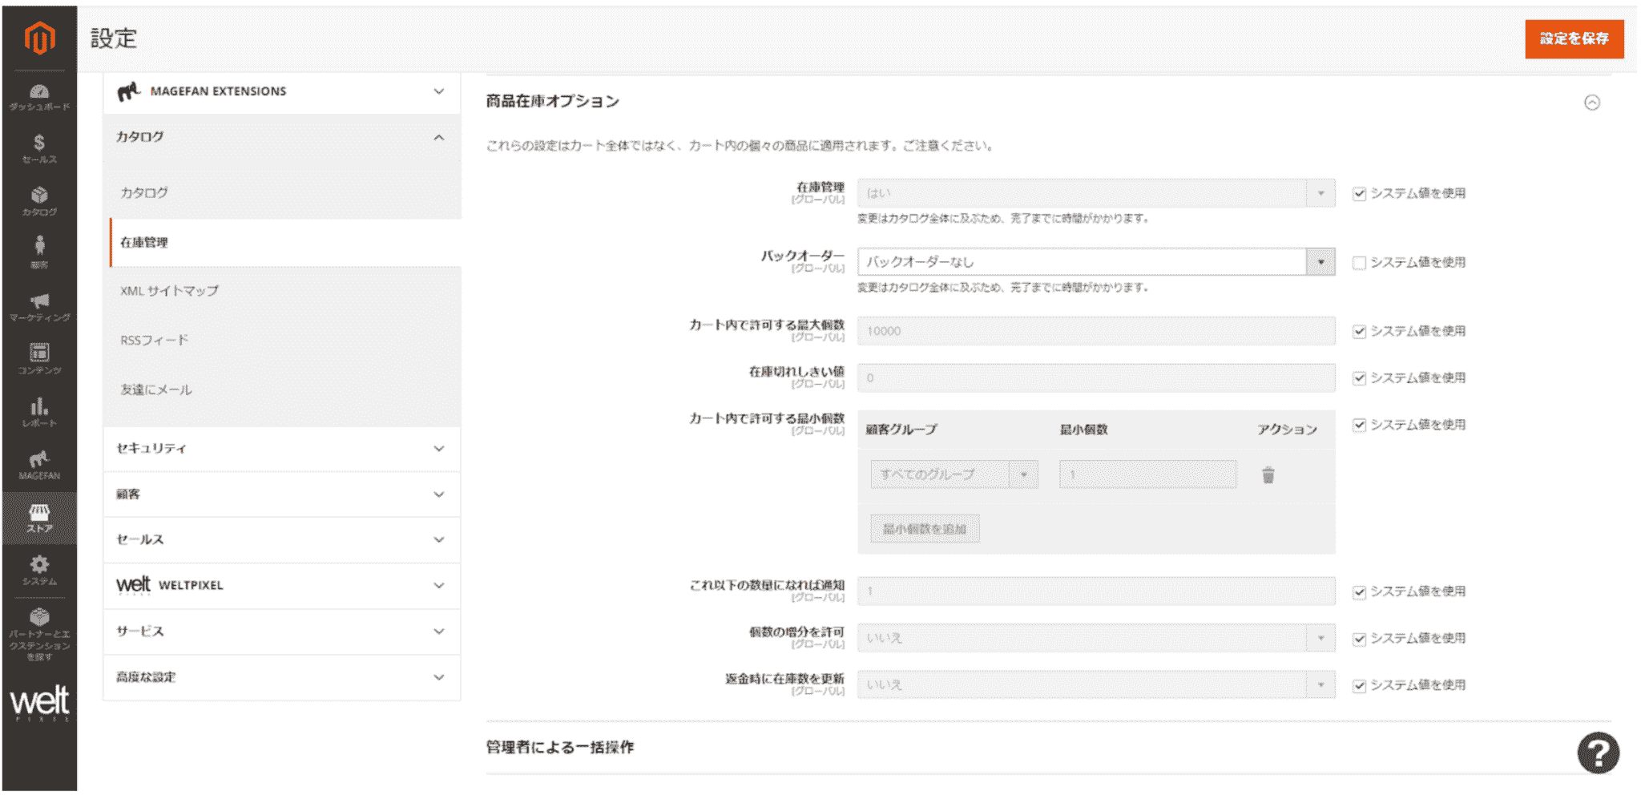1641x795 pixels.
Task: Collapse 商品在庫オプション using the circle chevron
Action: tap(1594, 103)
